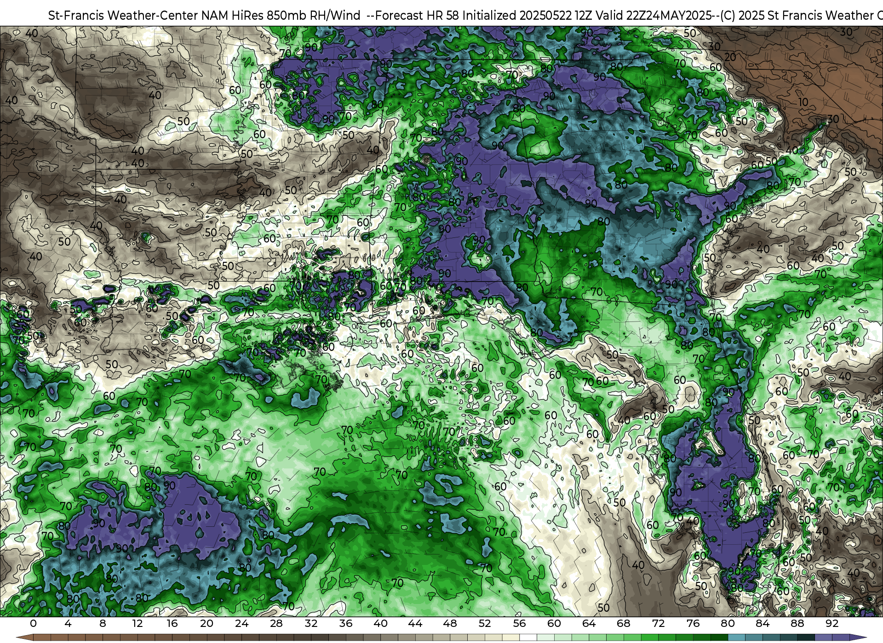Click the color bar legend label 64
This screenshot has height=643, width=883.
click(589, 623)
